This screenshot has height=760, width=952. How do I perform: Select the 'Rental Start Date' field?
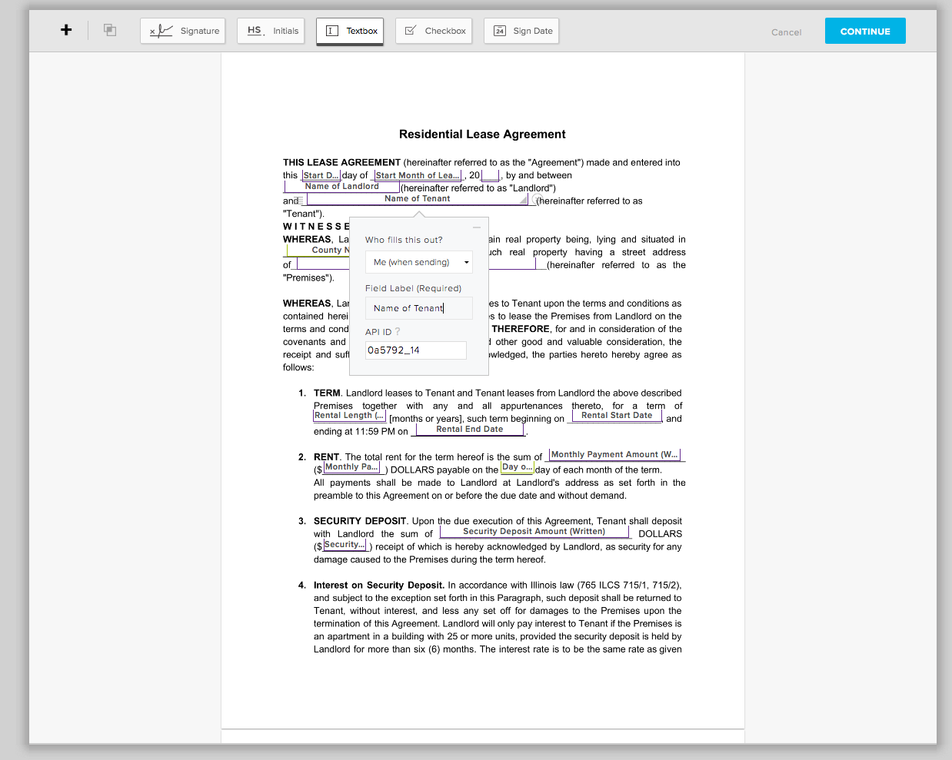tap(617, 416)
